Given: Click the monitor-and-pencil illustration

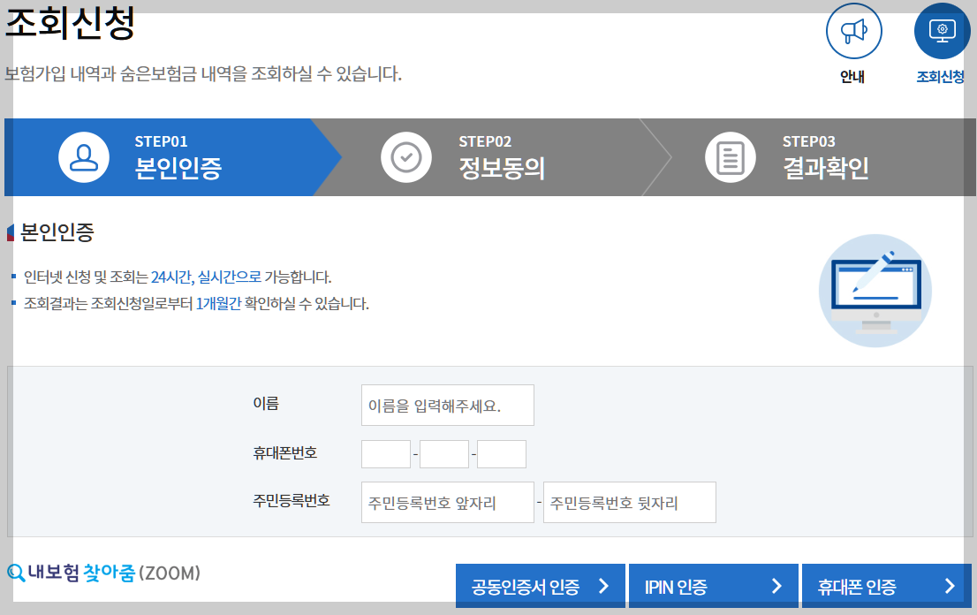Looking at the screenshot, I should (x=875, y=290).
